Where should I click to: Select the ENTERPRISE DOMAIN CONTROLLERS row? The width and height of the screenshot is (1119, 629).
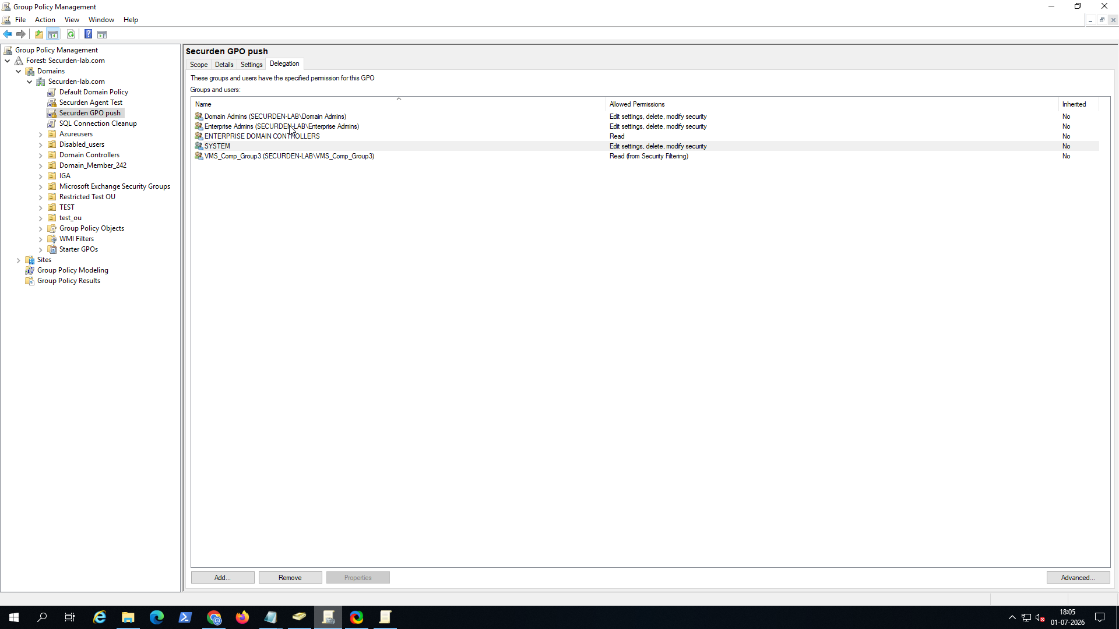(x=645, y=136)
